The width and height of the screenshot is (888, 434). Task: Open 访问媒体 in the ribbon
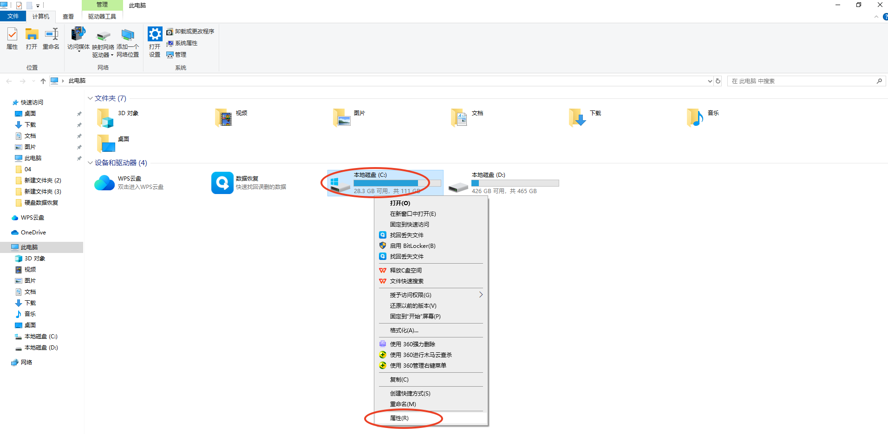point(78,35)
